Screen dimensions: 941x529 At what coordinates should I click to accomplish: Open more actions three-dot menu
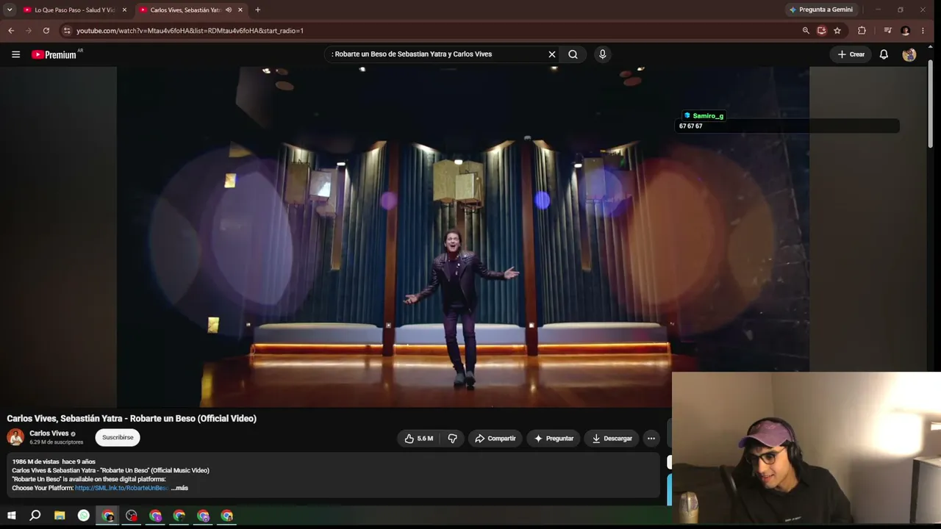pyautogui.click(x=651, y=439)
